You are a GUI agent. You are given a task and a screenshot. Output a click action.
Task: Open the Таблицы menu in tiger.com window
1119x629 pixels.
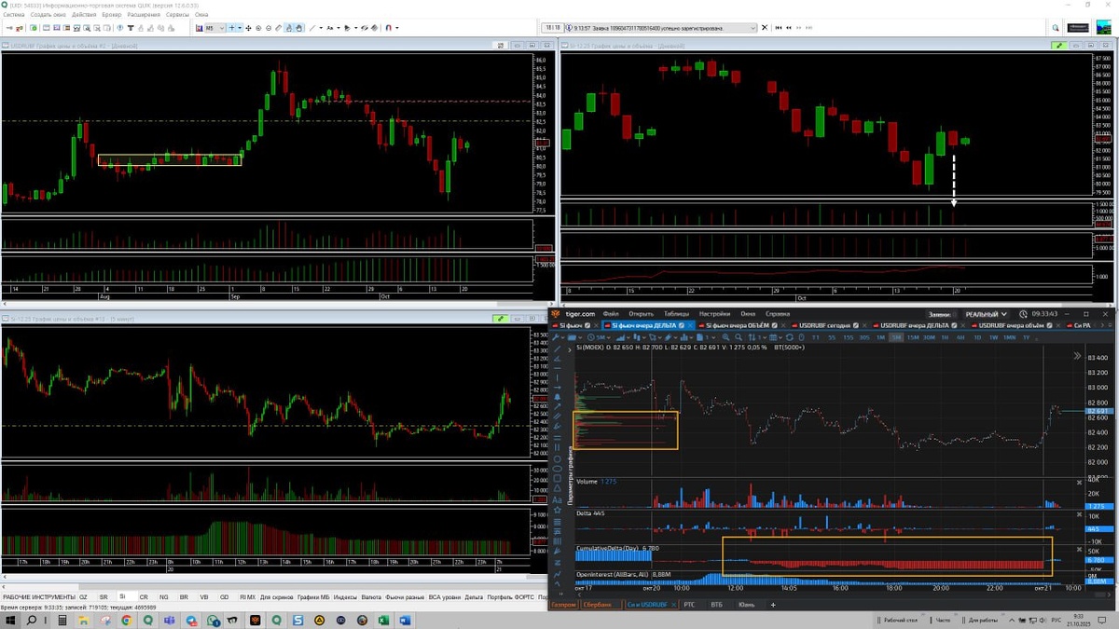coord(676,314)
